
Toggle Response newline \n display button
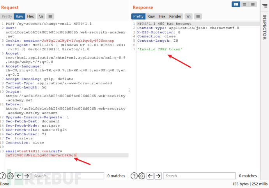coord(189,16)
